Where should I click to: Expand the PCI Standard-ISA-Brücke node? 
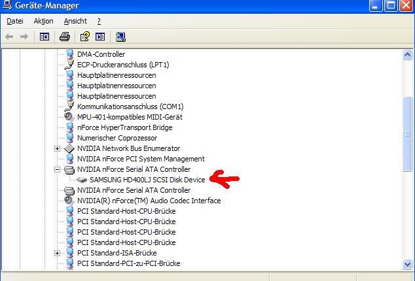click(57, 254)
